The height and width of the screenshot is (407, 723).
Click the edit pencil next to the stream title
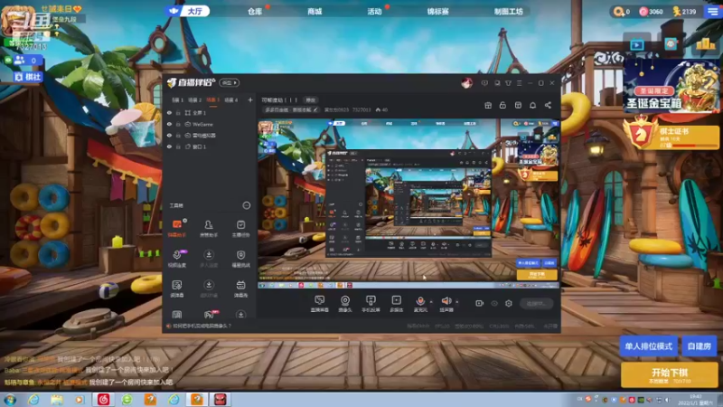click(x=315, y=109)
